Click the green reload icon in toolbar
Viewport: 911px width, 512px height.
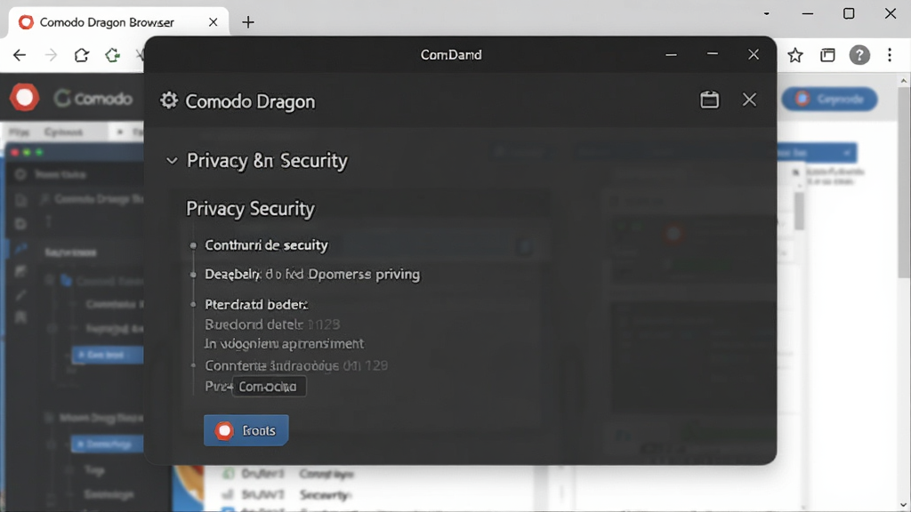click(x=113, y=55)
